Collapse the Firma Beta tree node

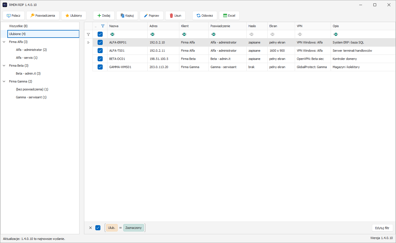click(x=4, y=66)
